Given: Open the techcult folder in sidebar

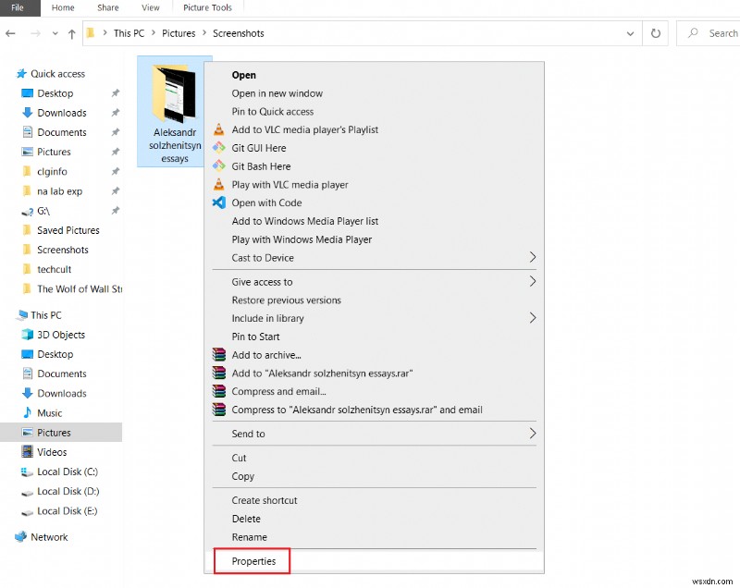Looking at the screenshot, I should 54,269.
